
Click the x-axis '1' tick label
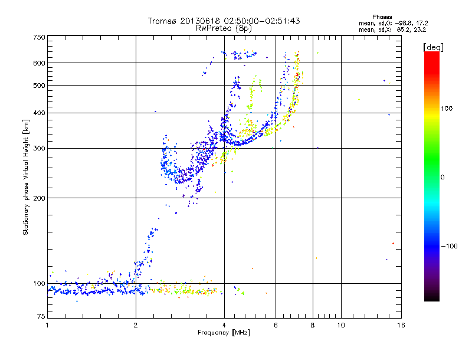[x=47, y=325]
